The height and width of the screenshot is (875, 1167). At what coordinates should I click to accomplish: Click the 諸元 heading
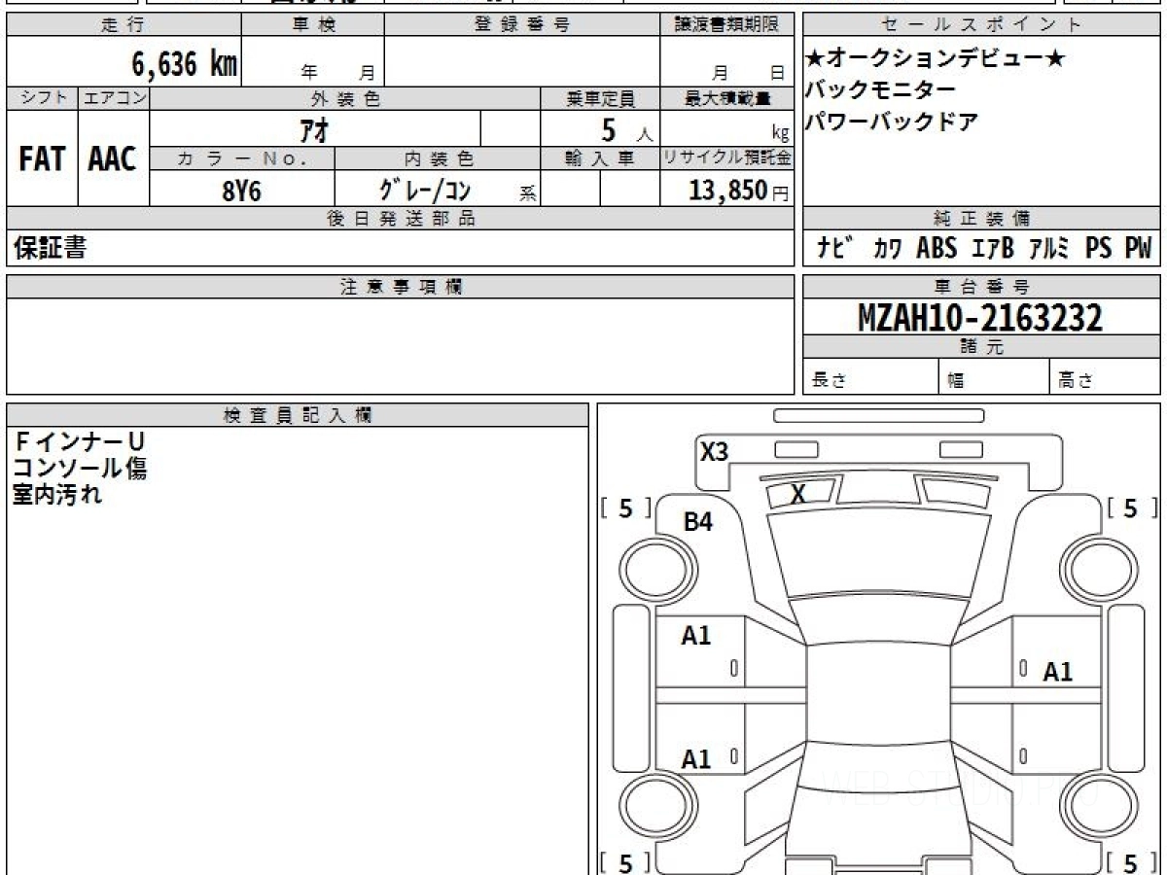tap(981, 347)
